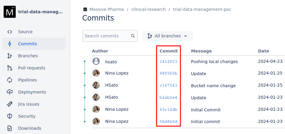Click the Pull requests icon
285x134 pixels.
(x=10, y=68)
